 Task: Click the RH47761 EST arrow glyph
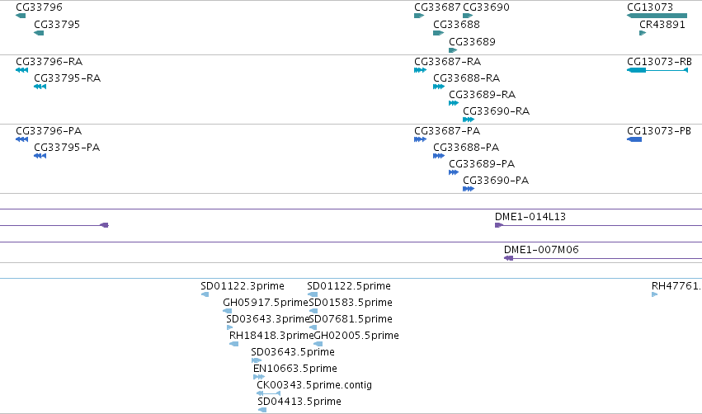click(x=654, y=294)
